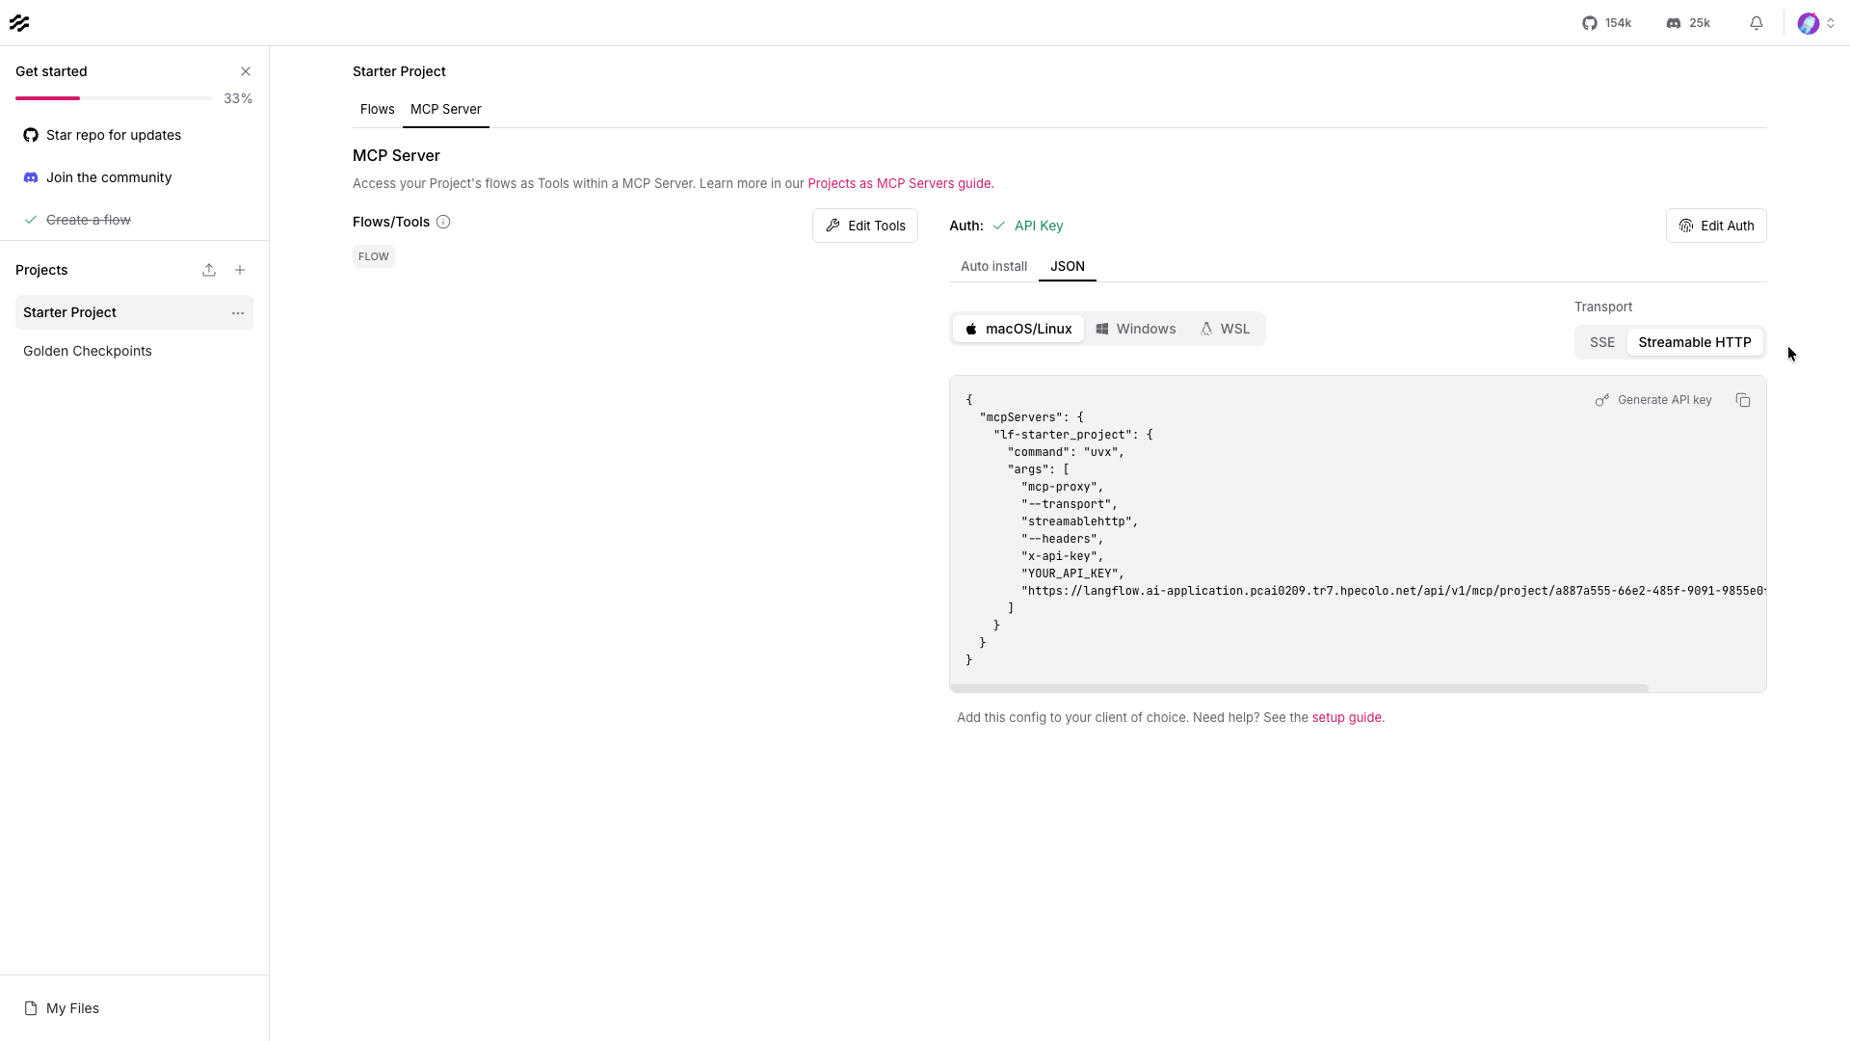Click the Flows/Tools info icon
Screen dimensions: 1850x1041
(443, 222)
